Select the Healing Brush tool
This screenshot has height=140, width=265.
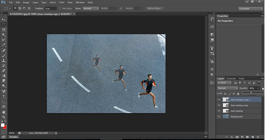point(4,50)
